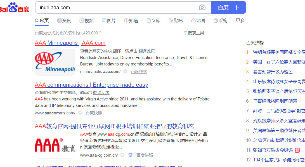This screenshot has height=167, width=305.
Task: Open the 知道 tab
Action: point(131,21)
